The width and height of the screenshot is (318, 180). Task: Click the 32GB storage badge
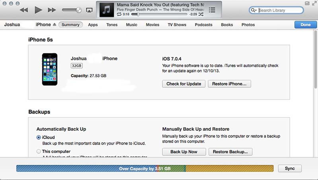(x=76, y=66)
